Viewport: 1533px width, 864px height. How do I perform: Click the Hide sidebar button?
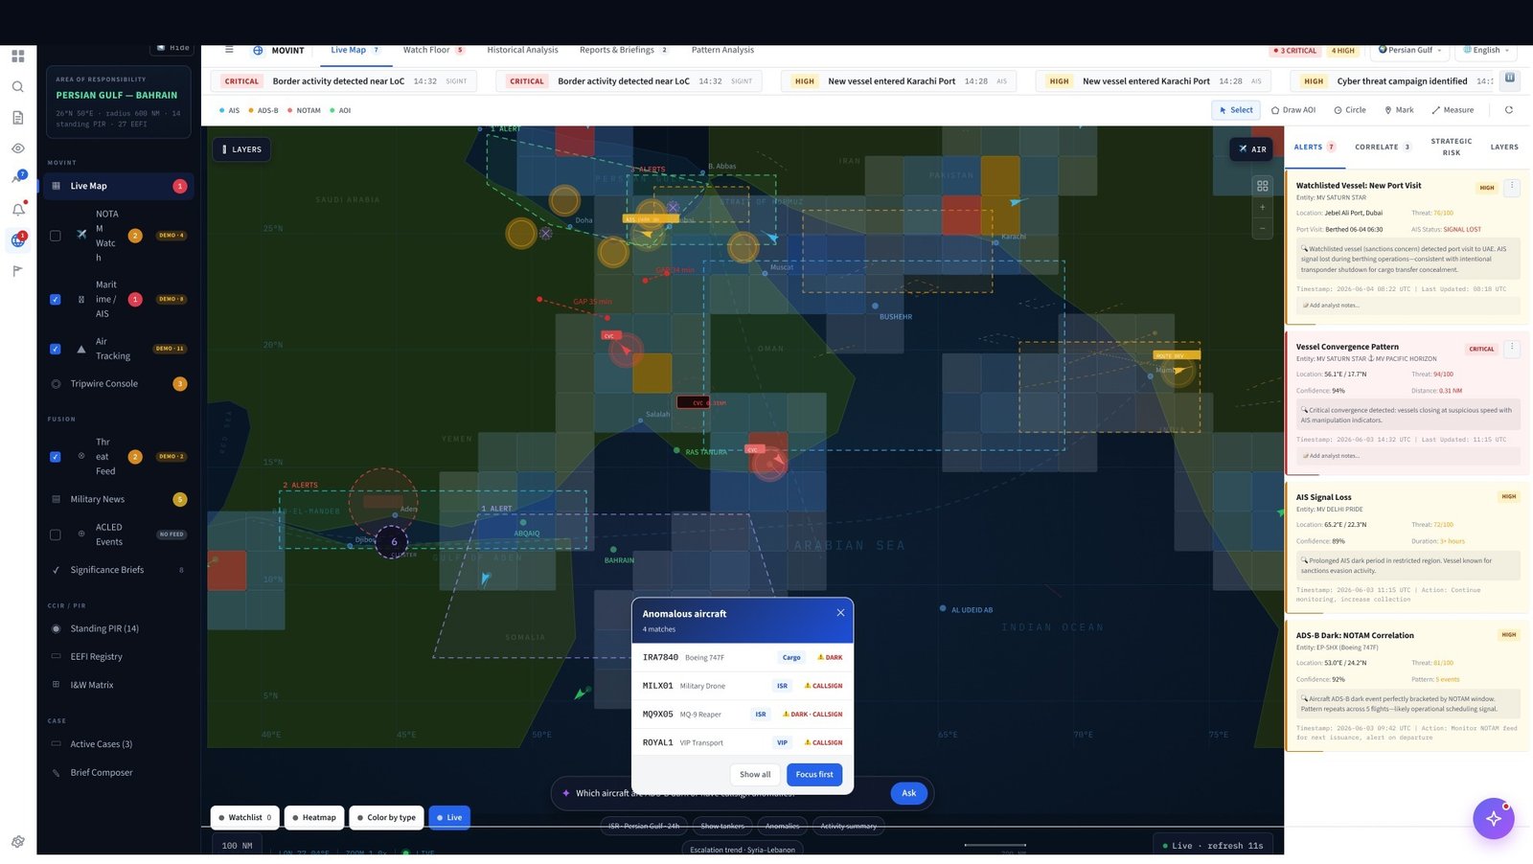tap(173, 48)
